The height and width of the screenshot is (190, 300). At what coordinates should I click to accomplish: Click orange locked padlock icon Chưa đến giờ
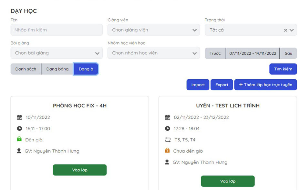(167, 151)
